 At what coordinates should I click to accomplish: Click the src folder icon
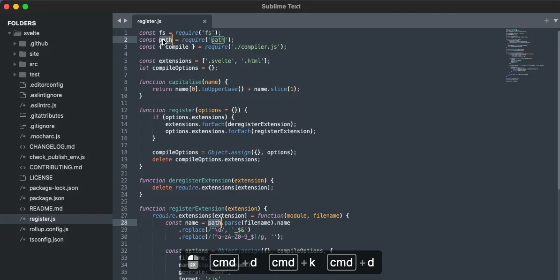click(23, 64)
